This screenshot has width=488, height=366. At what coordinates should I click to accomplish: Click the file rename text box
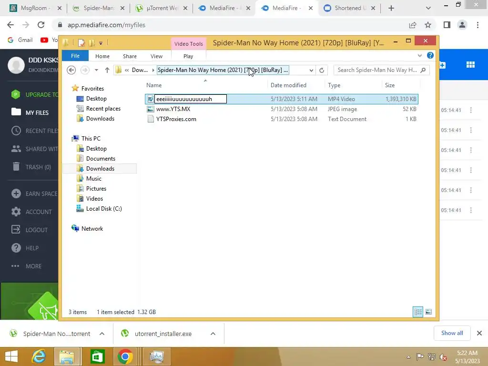point(191,99)
